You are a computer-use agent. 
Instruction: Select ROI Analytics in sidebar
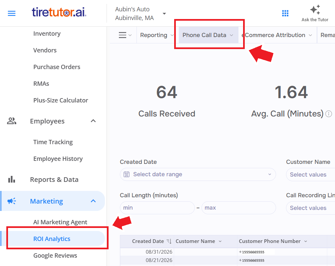pos(52,239)
